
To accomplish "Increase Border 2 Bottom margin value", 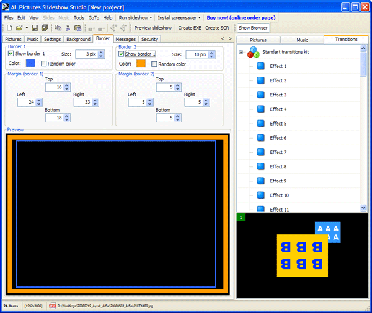I will click(x=178, y=116).
